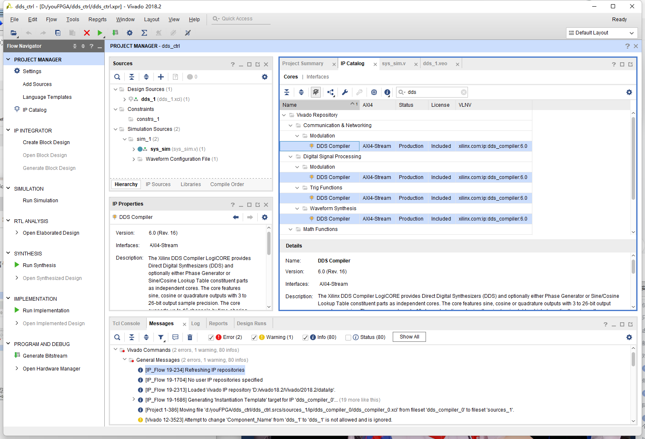The width and height of the screenshot is (645, 439).
Task: Click Name column header in IP Catalog
Action: click(x=320, y=105)
